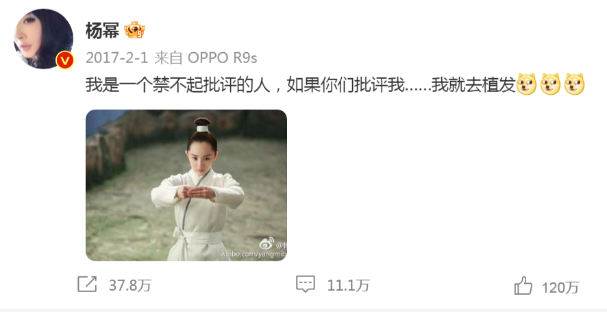Viewport: 607px width, 312px height.
Task: Click the third doge emoji
Action: 574,84
